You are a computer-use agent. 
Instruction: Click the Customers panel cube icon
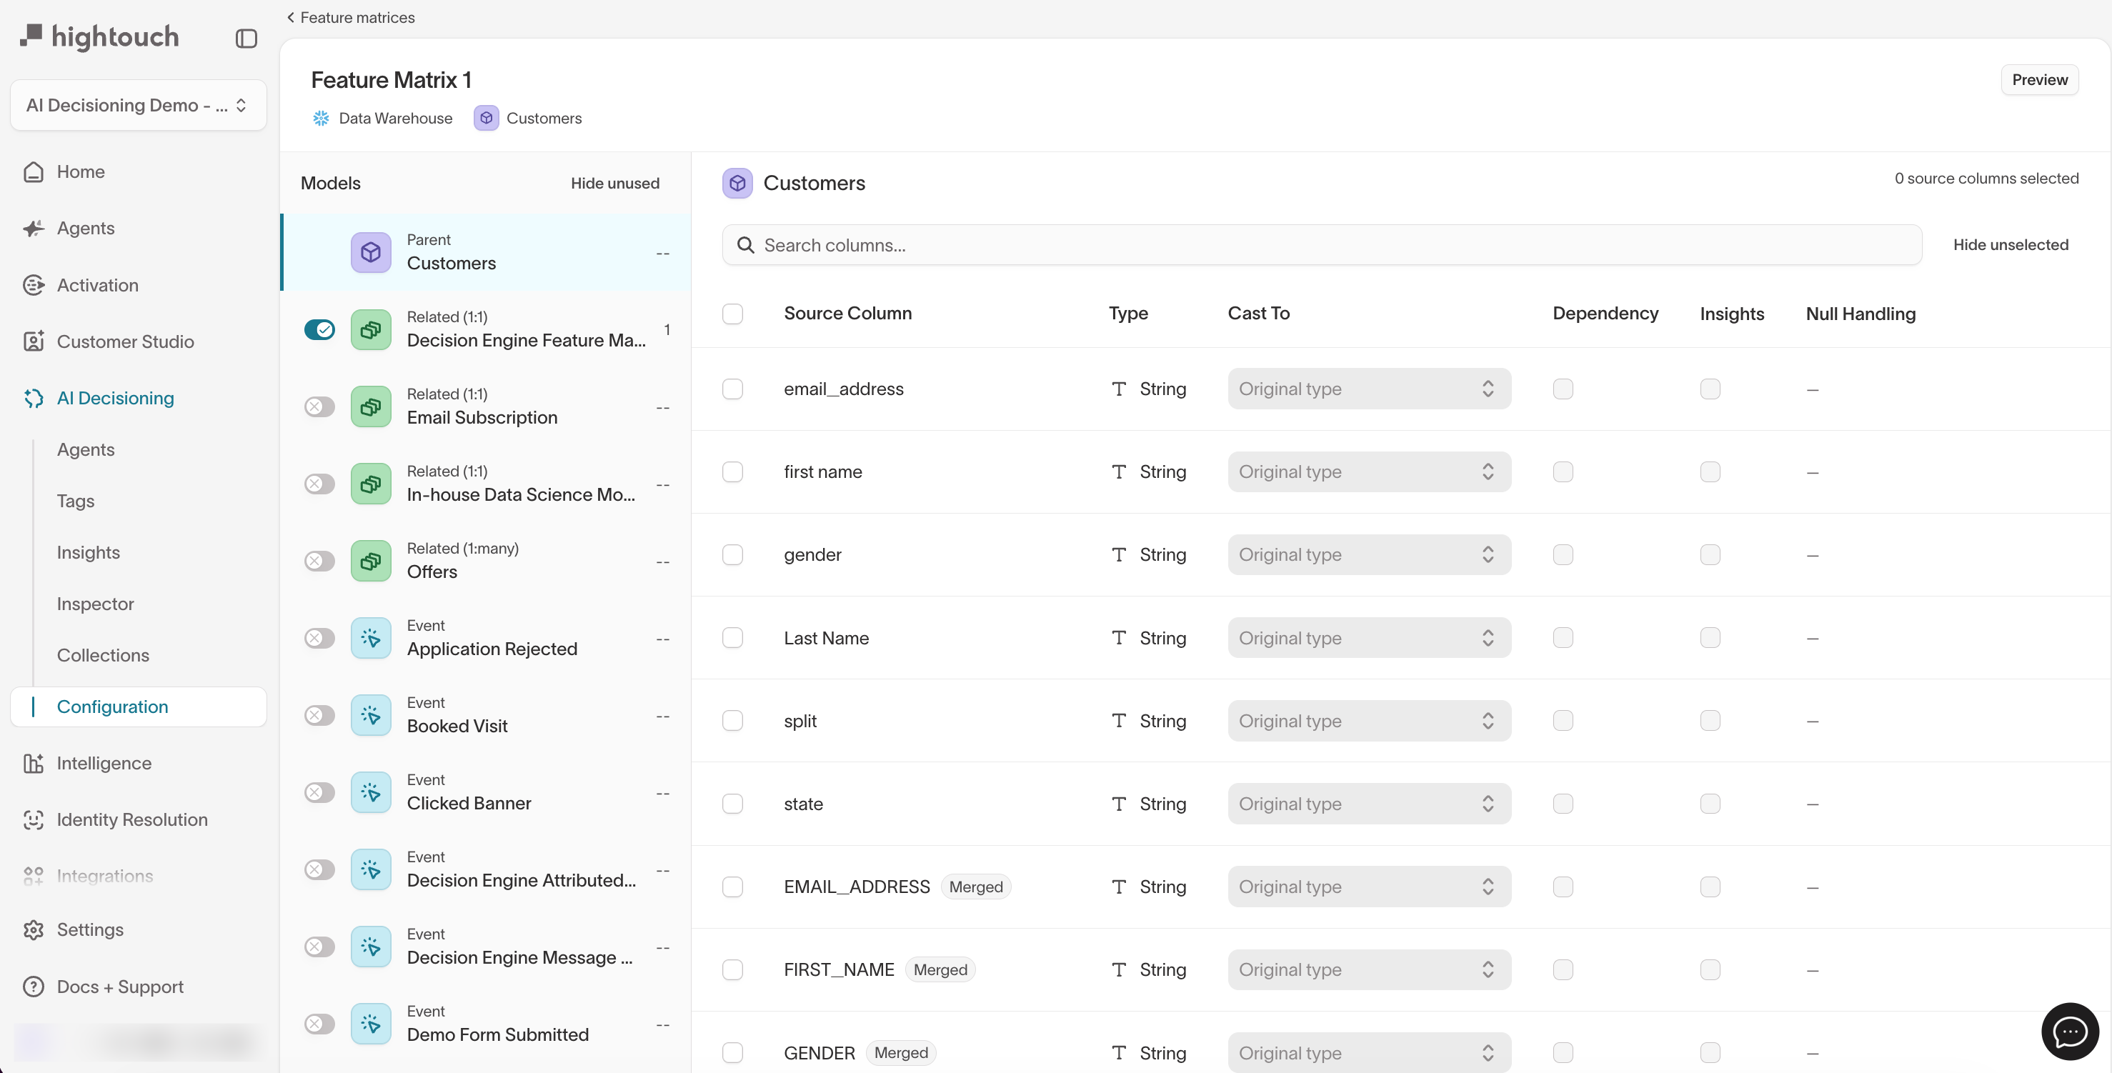coord(737,183)
